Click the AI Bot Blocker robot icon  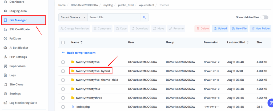[5, 48]
